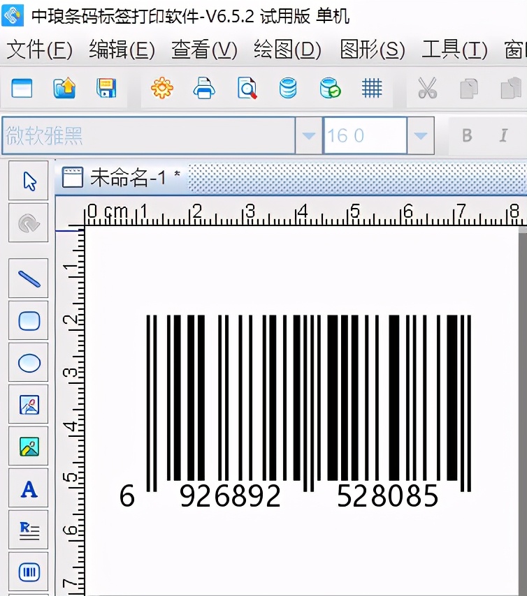Select the rich text tool
Image resolution: width=527 pixels, height=596 pixels.
tap(29, 530)
